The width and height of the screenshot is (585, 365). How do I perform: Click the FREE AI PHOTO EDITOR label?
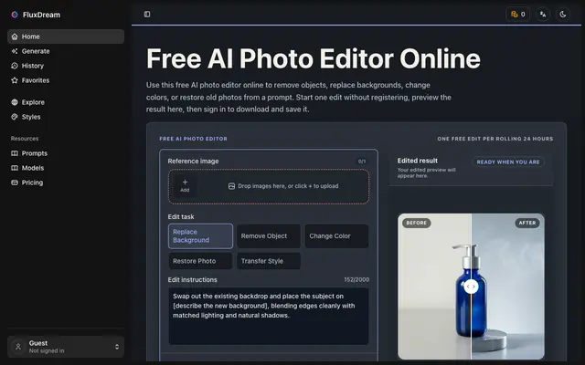click(193, 139)
